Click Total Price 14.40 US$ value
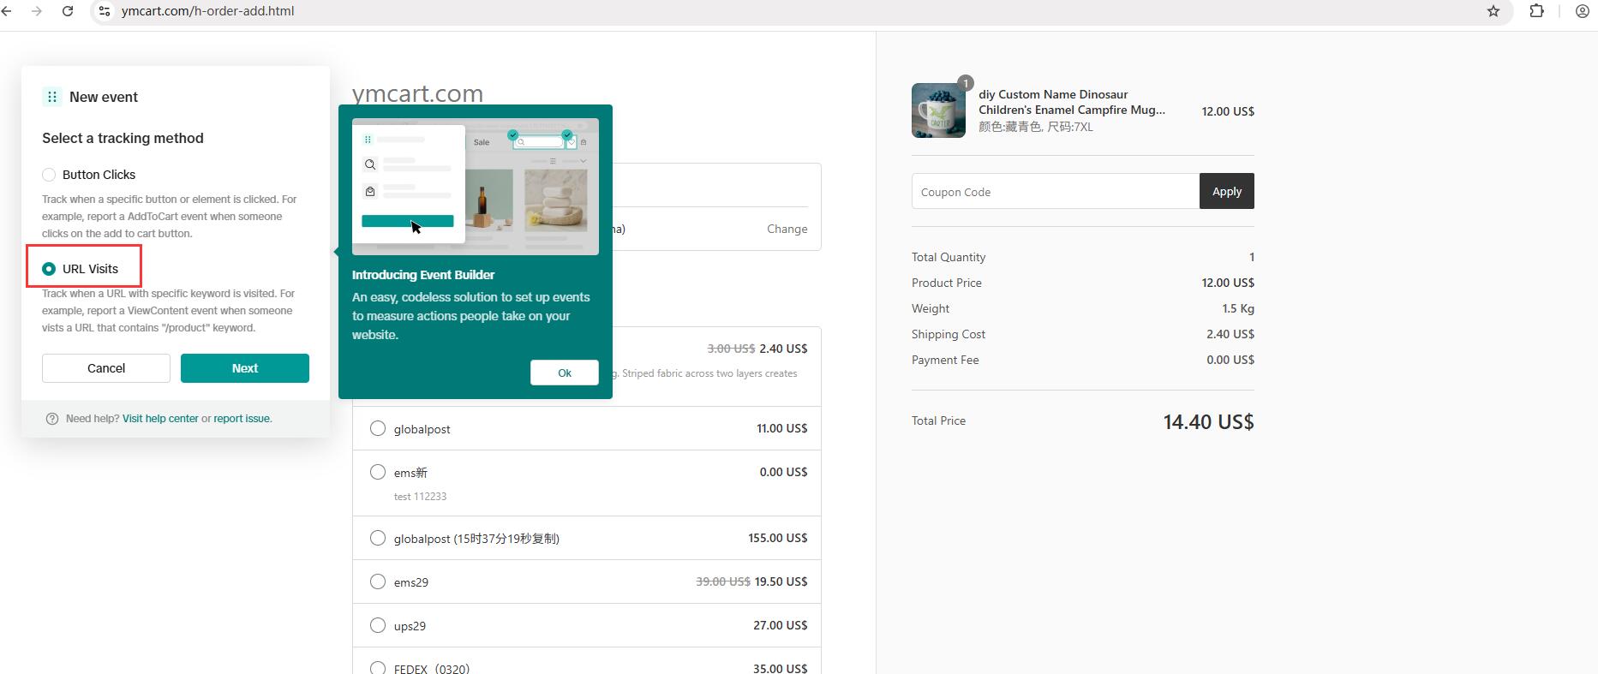Screen dimensions: 1598x674 click(x=1208, y=422)
